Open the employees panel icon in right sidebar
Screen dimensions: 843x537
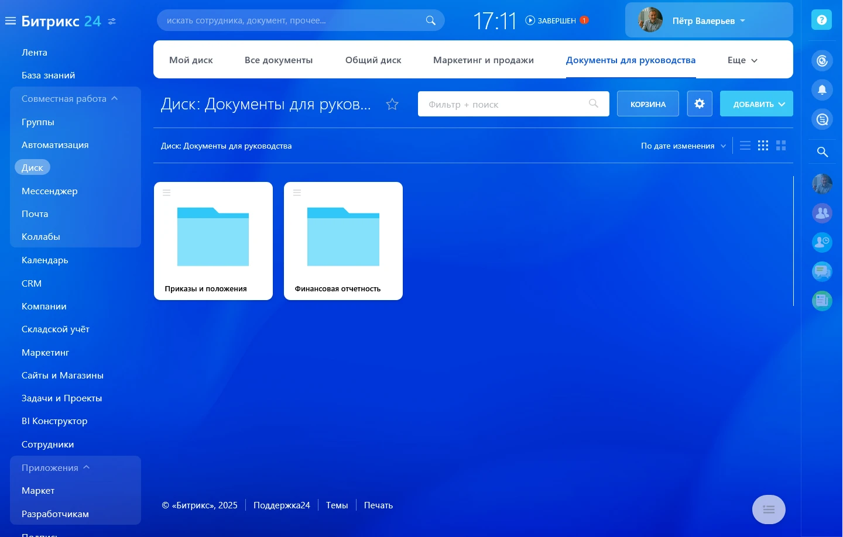click(822, 213)
